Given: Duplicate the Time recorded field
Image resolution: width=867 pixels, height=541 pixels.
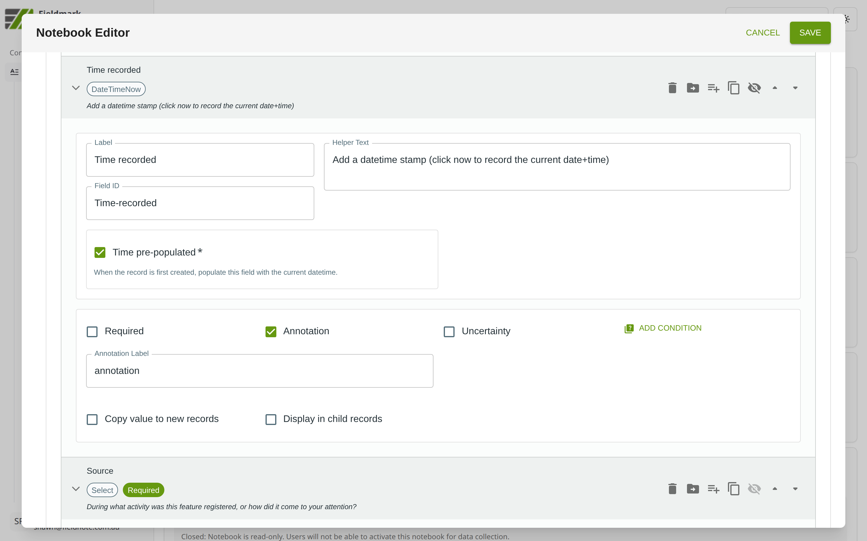Looking at the screenshot, I should [x=733, y=88].
